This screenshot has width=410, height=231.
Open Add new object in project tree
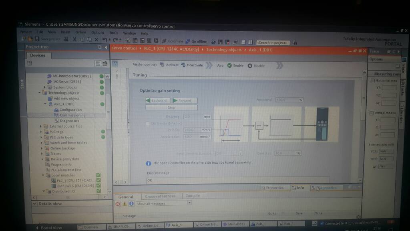click(x=66, y=99)
